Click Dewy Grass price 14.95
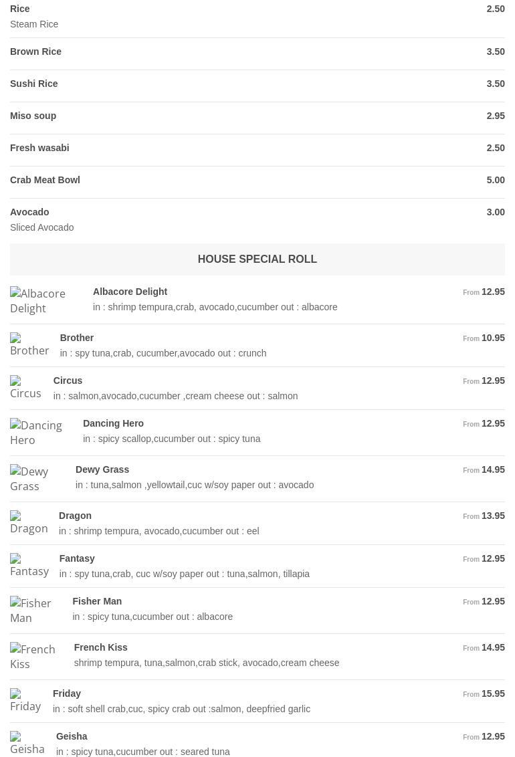515x757 pixels. pos(493,469)
